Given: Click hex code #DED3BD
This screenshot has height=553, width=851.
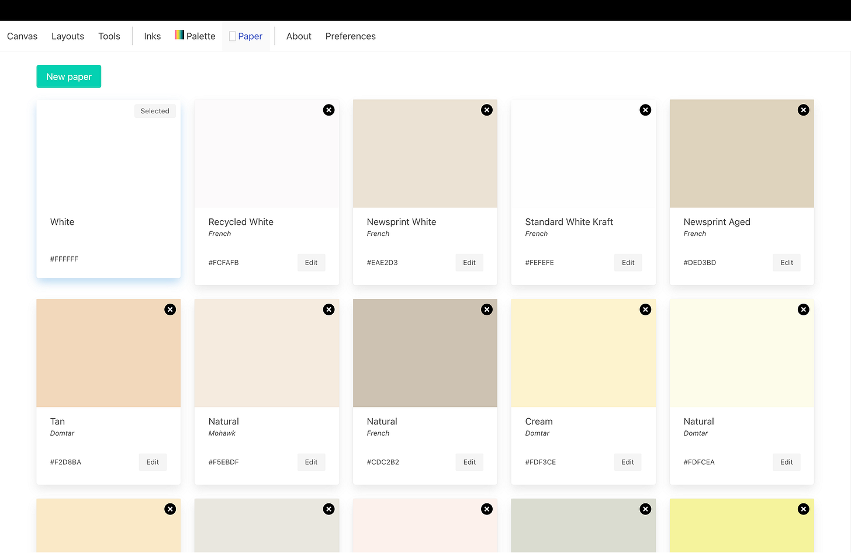Looking at the screenshot, I should [x=700, y=263].
